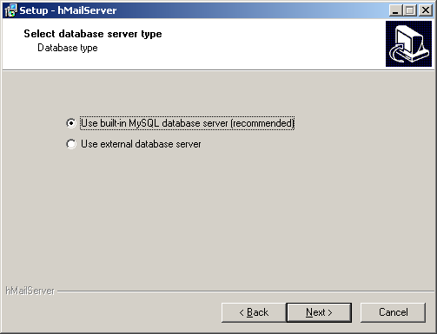This screenshot has height=334, width=437.
Task: Click the separator line beside hMailServer label
Action: [x=246, y=291]
